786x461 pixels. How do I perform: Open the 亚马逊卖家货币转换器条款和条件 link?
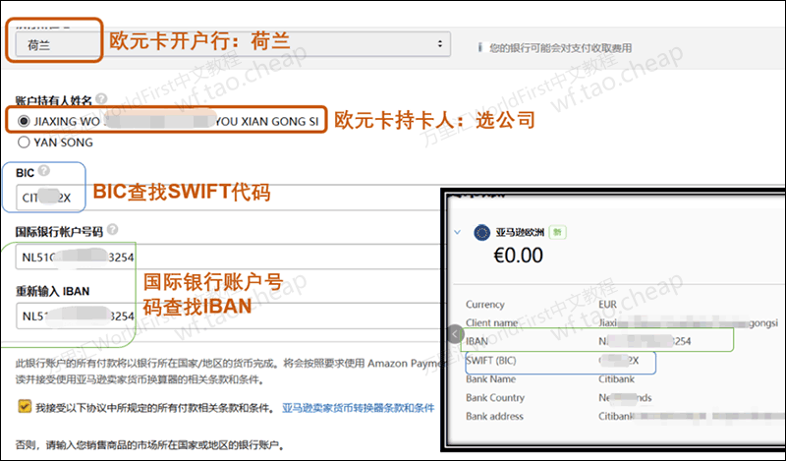point(358,408)
